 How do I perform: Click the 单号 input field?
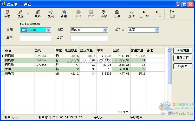click(x=35, y=38)
